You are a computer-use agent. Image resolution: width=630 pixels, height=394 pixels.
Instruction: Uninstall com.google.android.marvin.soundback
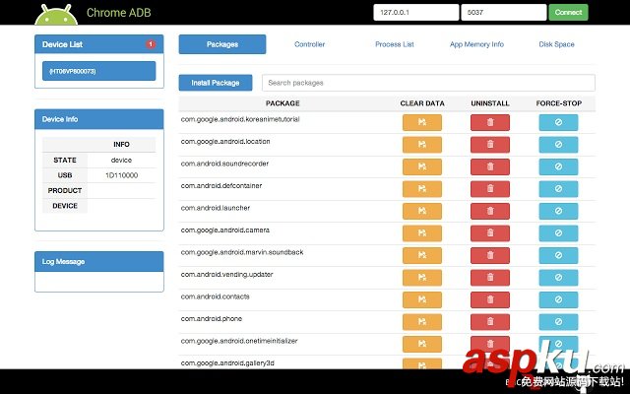(x=490, y=255)
